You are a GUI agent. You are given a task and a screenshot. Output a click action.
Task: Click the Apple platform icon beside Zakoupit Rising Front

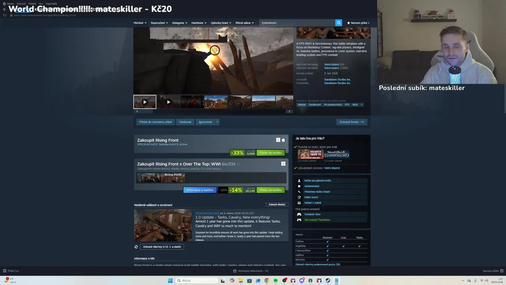(283, 140)
